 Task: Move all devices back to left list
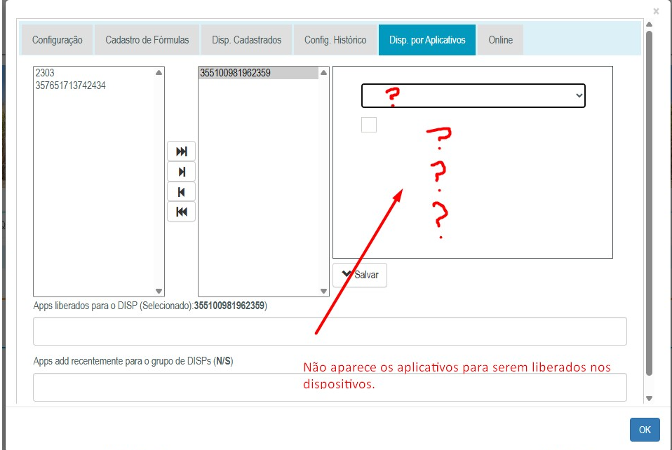(181, 212)
